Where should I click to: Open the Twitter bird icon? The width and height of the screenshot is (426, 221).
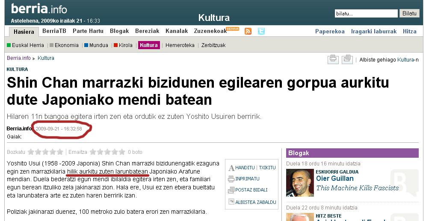(x=261, y=31)
